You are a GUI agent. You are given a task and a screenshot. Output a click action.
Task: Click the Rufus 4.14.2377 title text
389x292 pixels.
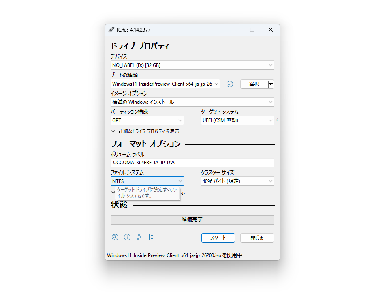[133, 30]
